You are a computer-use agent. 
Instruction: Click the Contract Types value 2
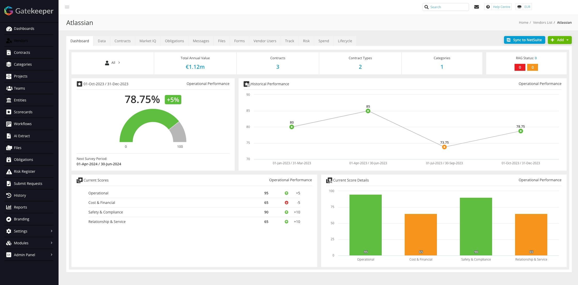pyautogui.click(x=360, y=67)
